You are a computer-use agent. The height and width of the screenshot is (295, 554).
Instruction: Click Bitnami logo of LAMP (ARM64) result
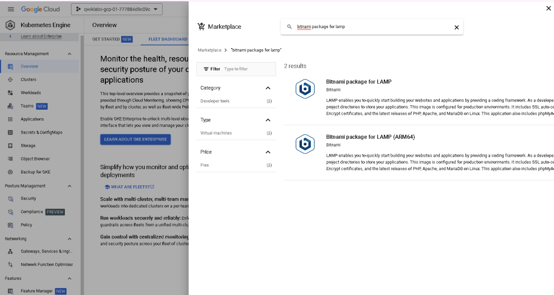[x=305, y=144]
